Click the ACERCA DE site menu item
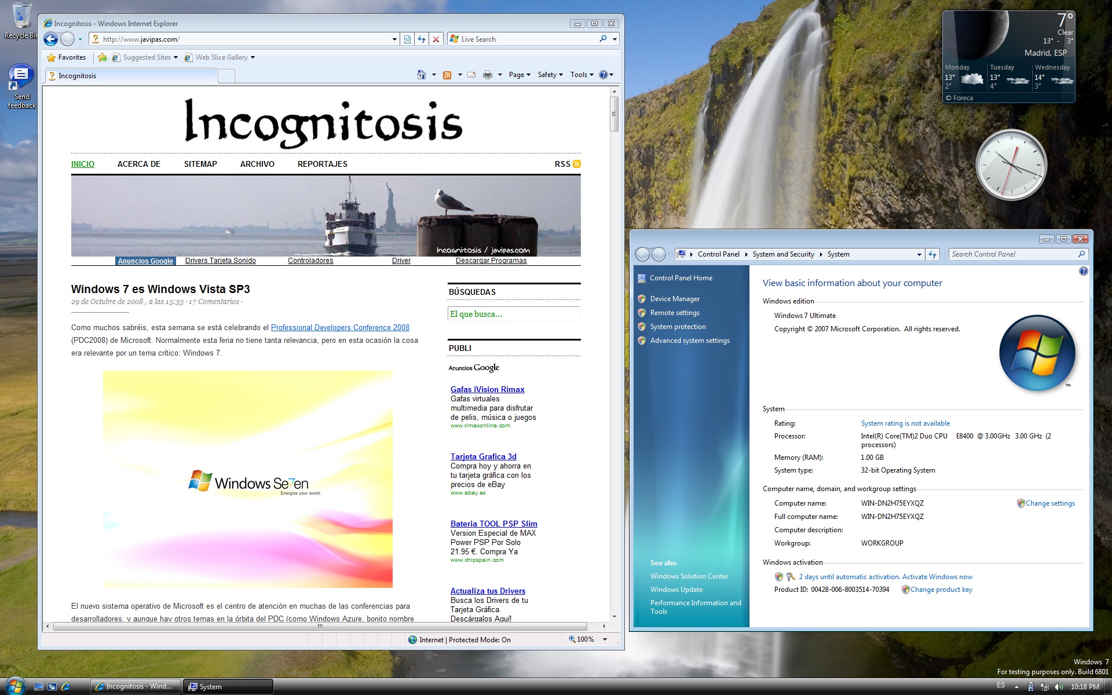 139,164
